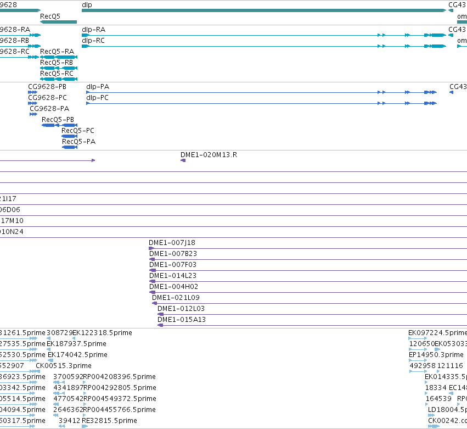467x429 pixels.
Task: Select the RP004208396.5prime label
Action: [x=119, y=377]
